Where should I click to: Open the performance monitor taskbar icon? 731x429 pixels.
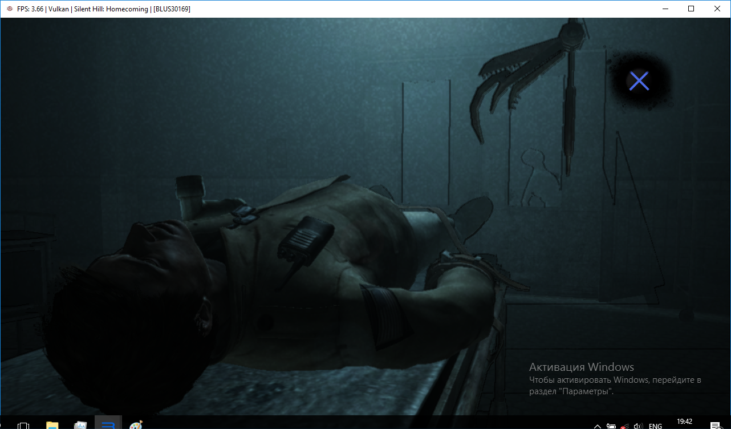click(80, 425)
